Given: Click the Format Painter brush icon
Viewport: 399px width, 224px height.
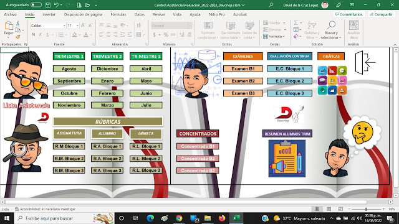Looking at the screenshot, I should point(18,37).
